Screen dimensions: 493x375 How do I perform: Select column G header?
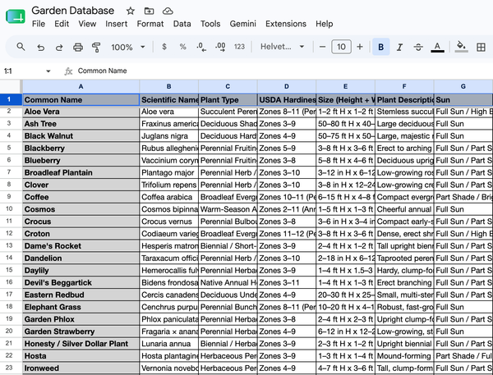coord(463,86)
